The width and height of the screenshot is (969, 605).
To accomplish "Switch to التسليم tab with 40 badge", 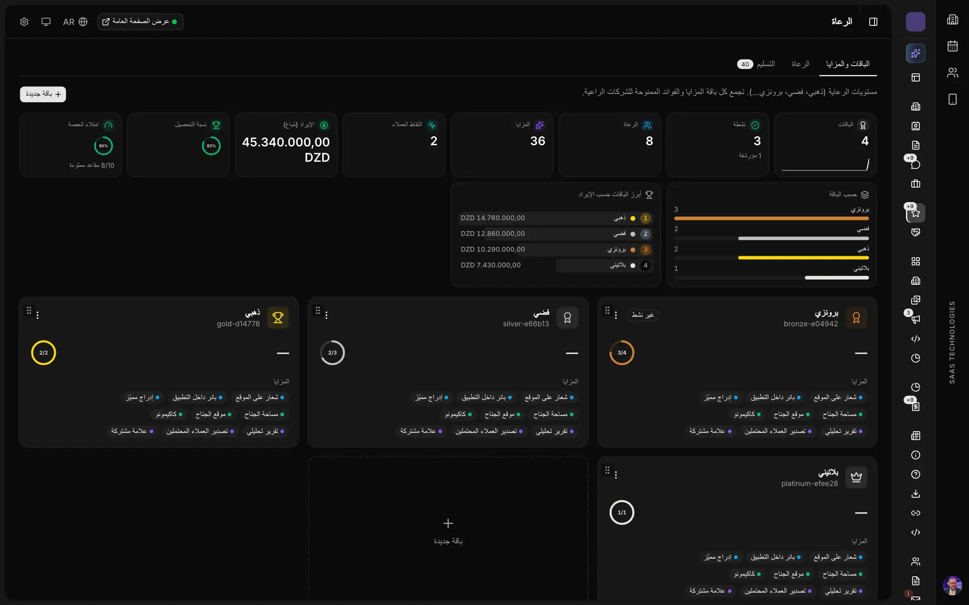I will (756, 64).
